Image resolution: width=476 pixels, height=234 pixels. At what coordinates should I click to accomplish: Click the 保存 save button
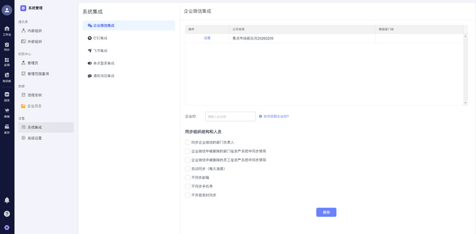pyautogui.click(x=326, y=212)
